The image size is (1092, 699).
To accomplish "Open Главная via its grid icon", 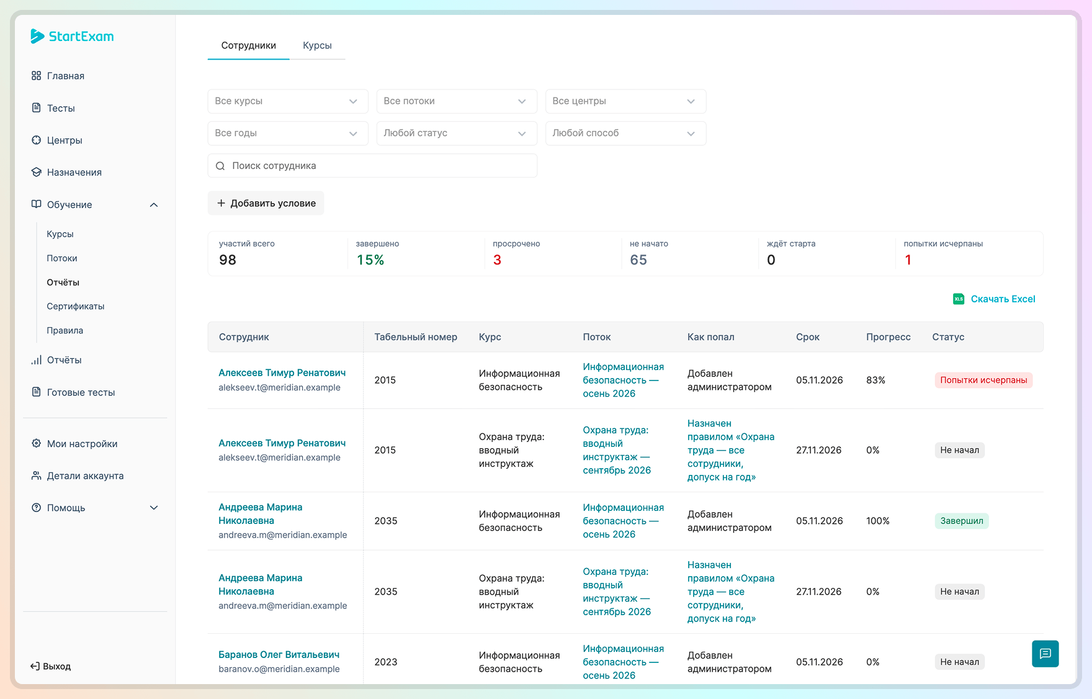I will click(37, 76).
